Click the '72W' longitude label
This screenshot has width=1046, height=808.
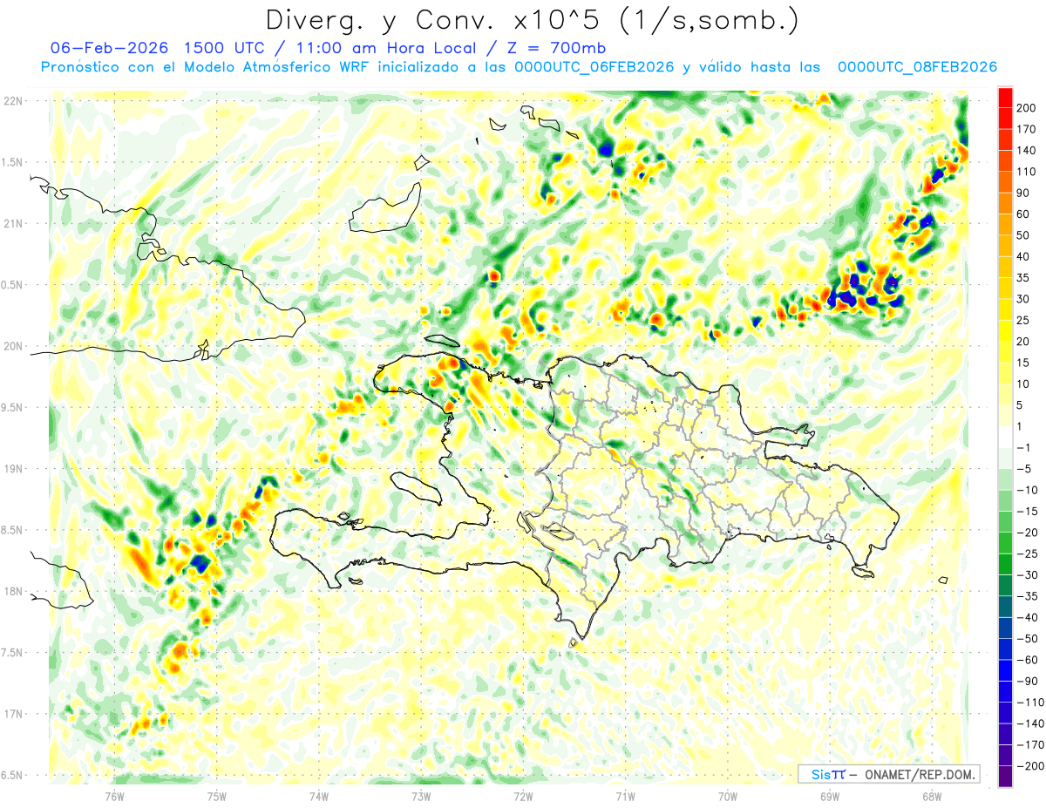[x=524, y=797]
